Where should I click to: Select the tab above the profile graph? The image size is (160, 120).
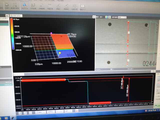pyautogui.click(x=19, y=74)
